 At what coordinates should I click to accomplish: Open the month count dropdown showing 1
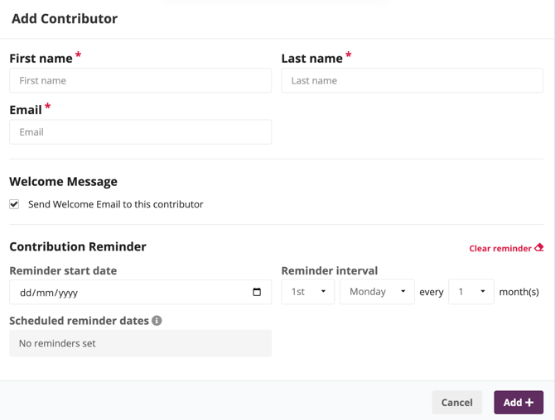(471, 292)
